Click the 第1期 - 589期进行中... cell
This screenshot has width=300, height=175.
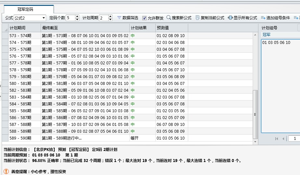tap(85, 138)
